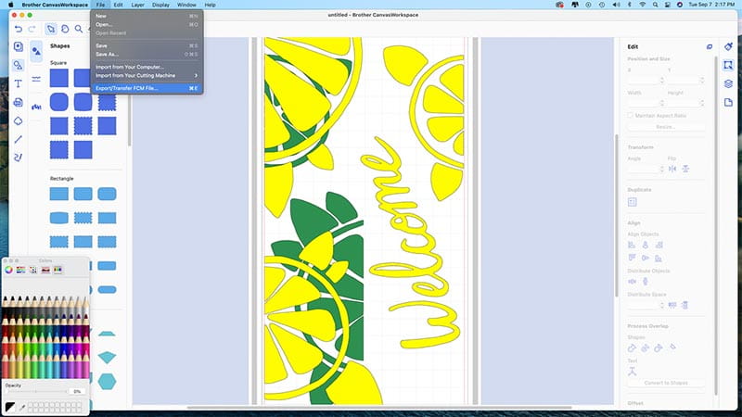The width and height of the screenshot is (742, 417).
Task: Click the Undo arrow in the toolbar
Action: [19, 30]
